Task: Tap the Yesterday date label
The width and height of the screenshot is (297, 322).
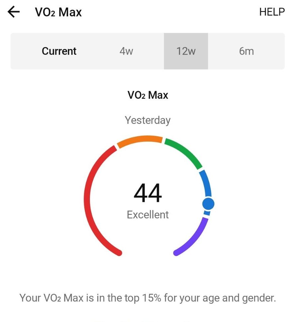Action: click(148, 120)
